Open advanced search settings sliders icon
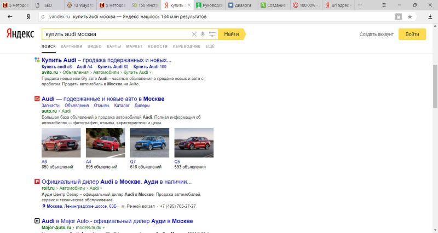Screen dimensions: 438x233 [x=212, y=34]
